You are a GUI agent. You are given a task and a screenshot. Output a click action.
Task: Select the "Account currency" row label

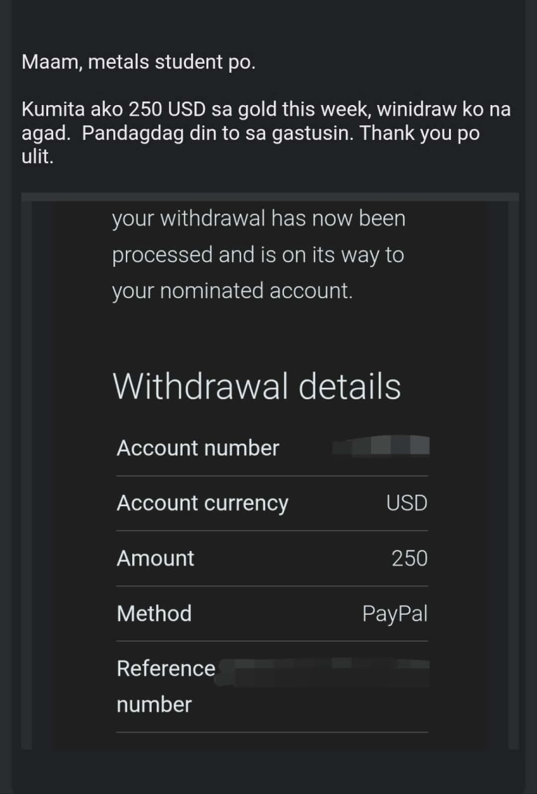(202, 503)
